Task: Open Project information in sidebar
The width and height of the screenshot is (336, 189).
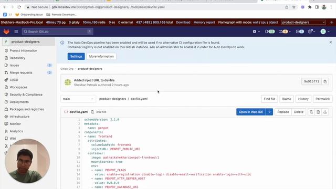Action: 23,50
